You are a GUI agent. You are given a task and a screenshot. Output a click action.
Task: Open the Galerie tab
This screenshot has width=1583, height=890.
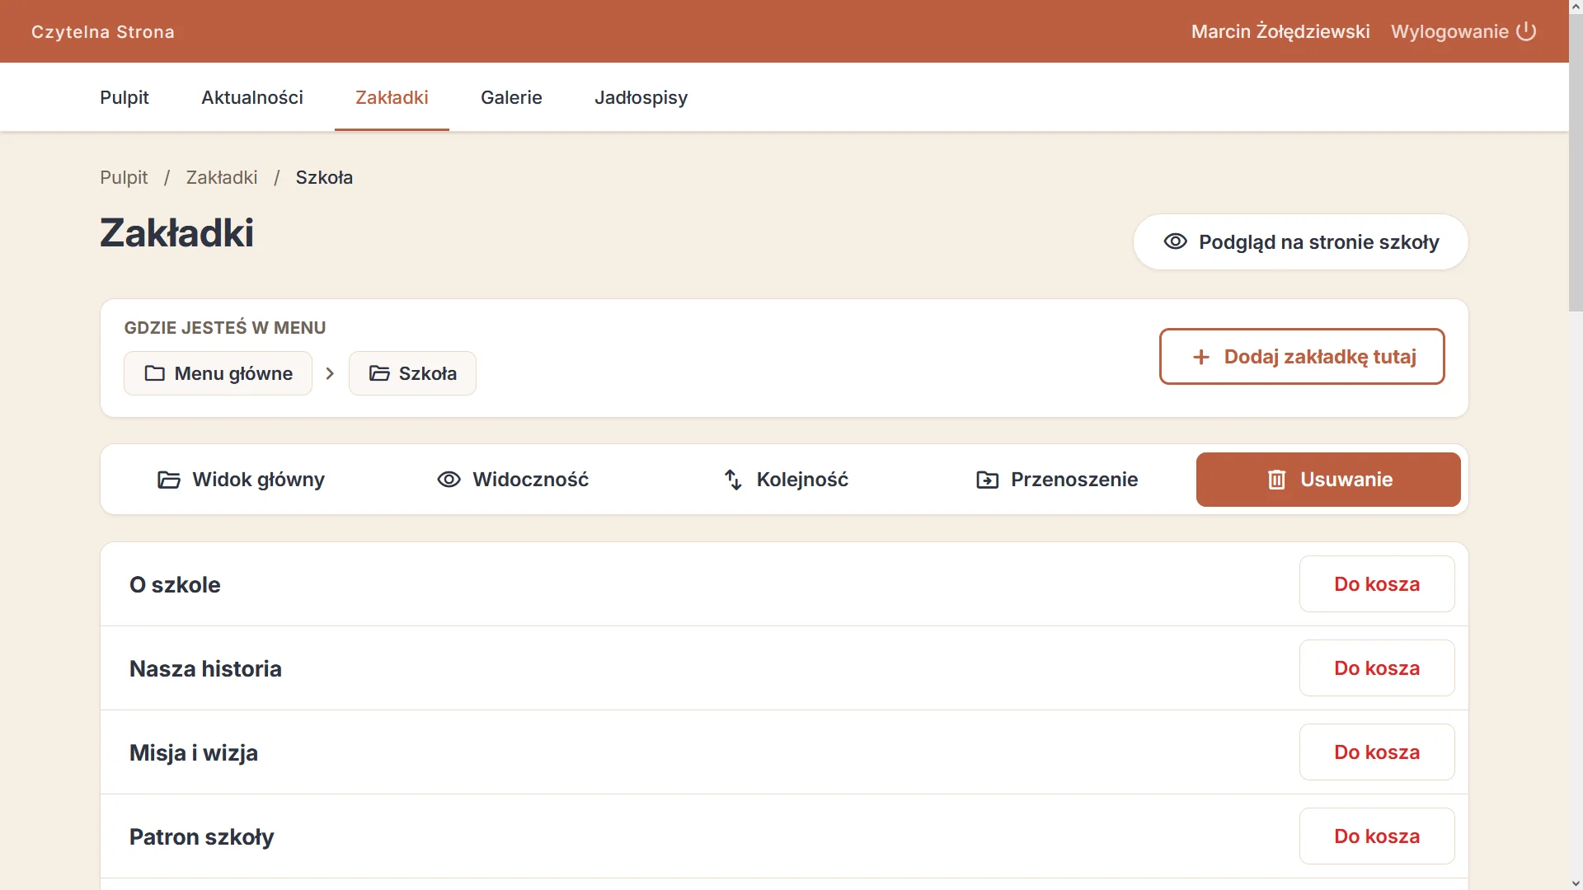click(x=511, y=97)
